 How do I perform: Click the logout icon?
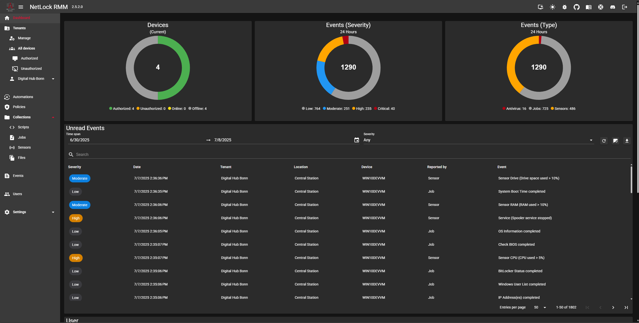coord(624,7)
